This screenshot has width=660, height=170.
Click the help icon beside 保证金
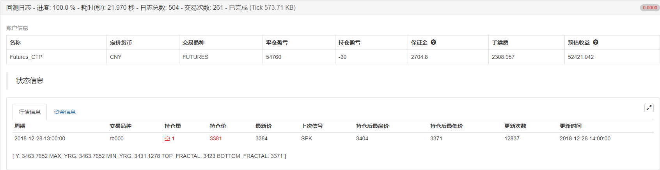coord(433,42)
